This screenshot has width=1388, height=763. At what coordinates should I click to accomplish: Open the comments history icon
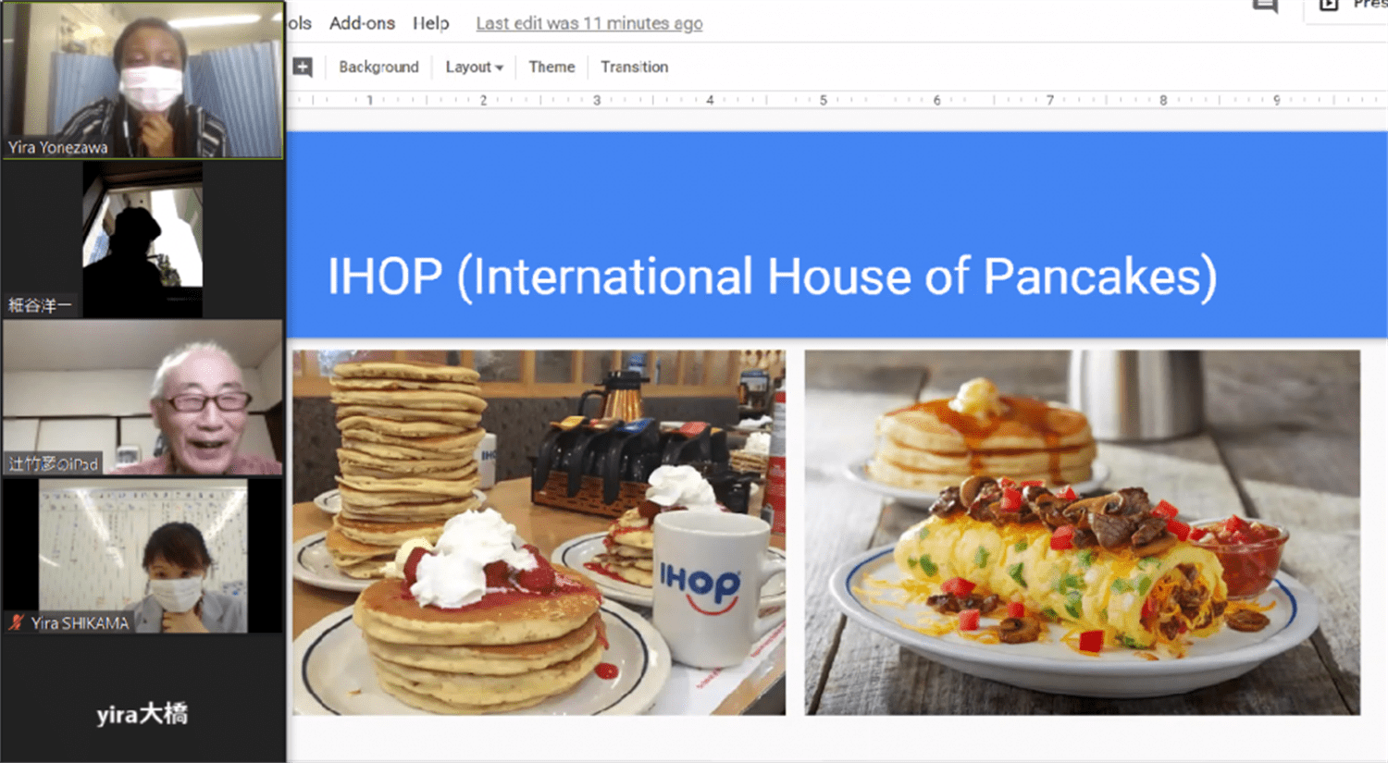click(x=1265, y=6)
